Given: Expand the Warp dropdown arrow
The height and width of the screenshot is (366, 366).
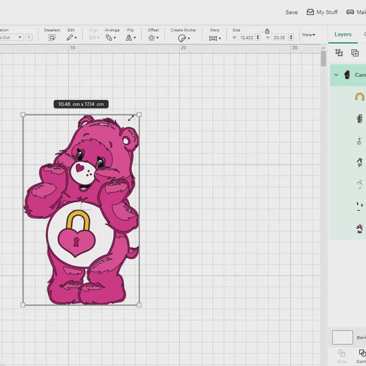Looking at the screenshot, I should 220,39.
